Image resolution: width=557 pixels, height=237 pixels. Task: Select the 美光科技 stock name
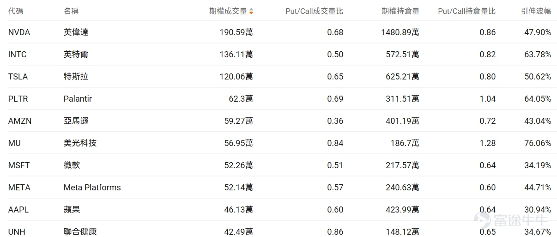coord(80,143)
